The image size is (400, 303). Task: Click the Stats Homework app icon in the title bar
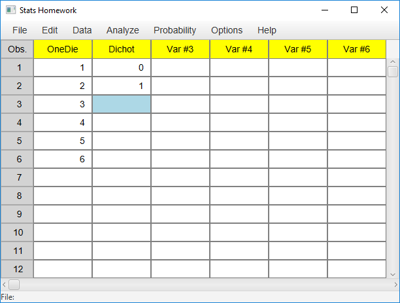coord(10,10)
